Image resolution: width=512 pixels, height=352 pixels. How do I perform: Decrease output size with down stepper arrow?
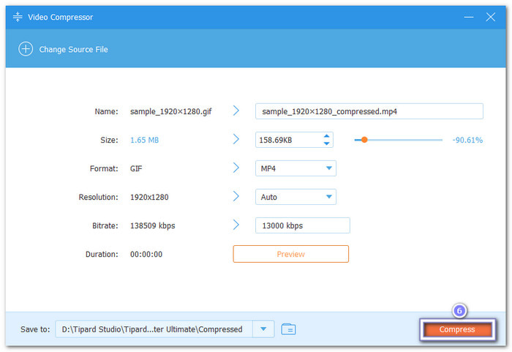(326, 143)
